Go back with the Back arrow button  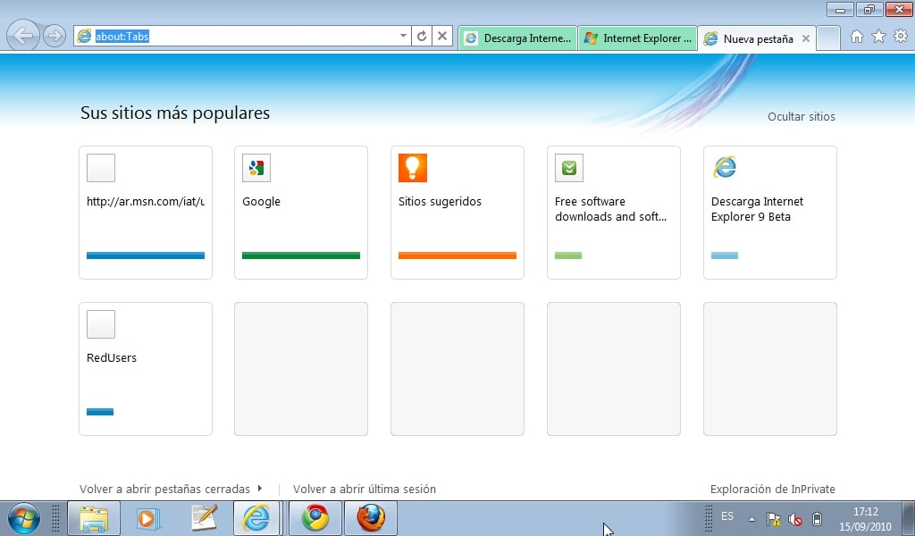point(22,36)
